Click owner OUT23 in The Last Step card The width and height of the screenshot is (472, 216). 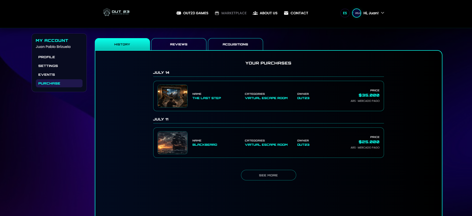pyautogui.click(x=303, y=98)
